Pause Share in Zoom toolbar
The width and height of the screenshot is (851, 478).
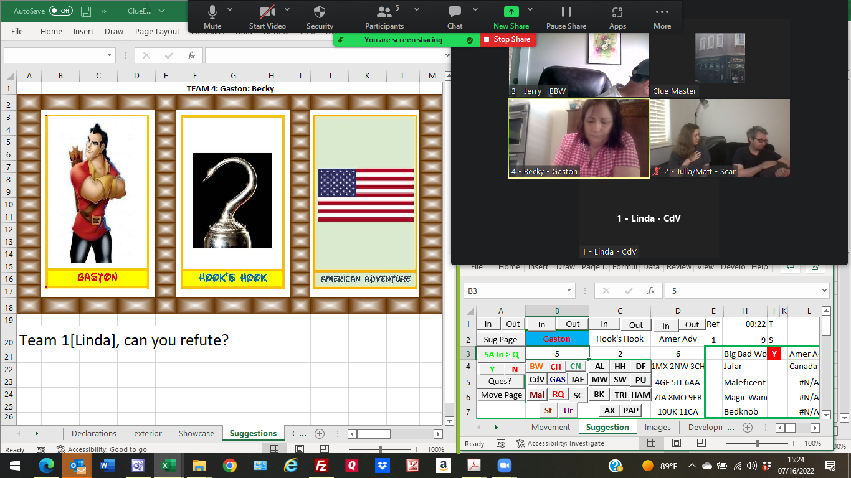tap(566, 17)
